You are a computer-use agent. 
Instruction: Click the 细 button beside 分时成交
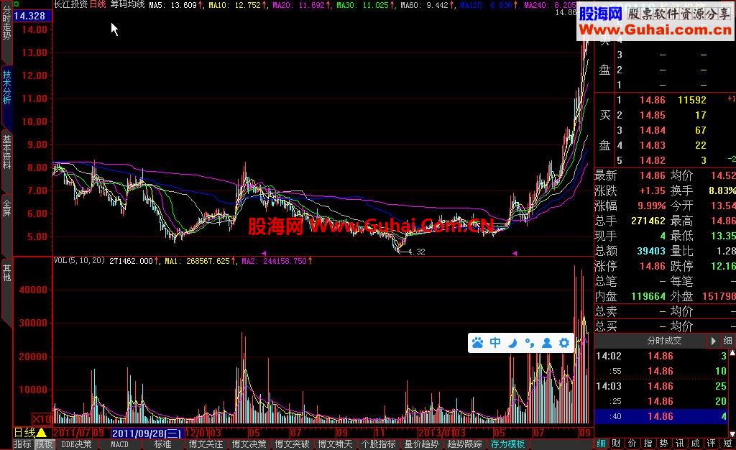(x=727, y=341)
